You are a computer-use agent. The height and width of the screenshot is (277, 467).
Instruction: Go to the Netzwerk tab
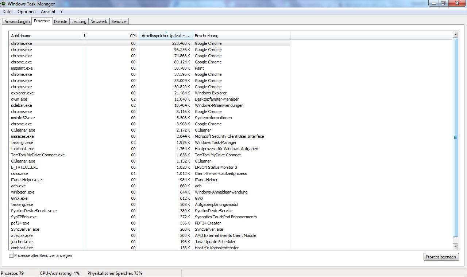99,22
